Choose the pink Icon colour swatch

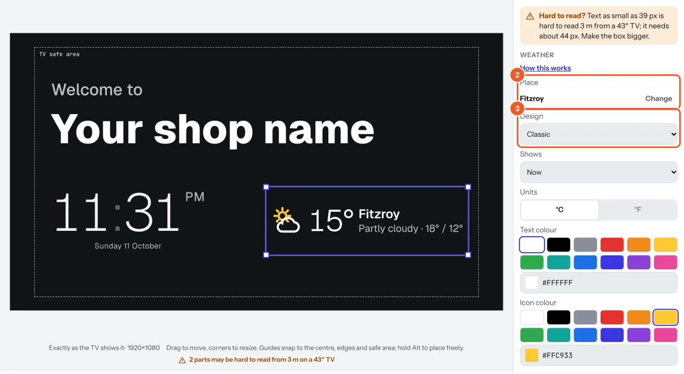click(666, 335)
